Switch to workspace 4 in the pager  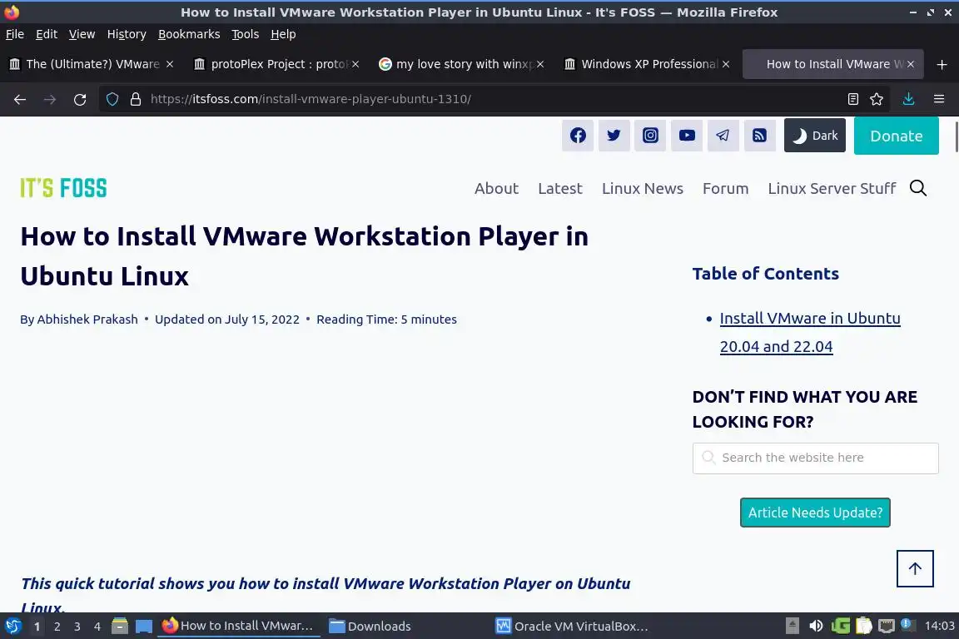tap(97, 627)
